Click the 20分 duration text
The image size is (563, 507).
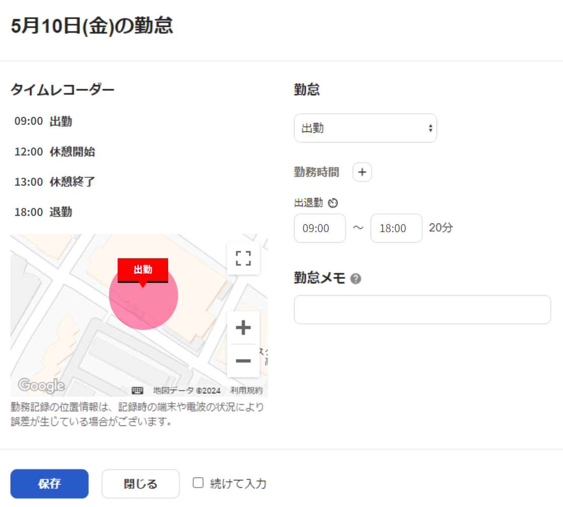coord(441,228)
